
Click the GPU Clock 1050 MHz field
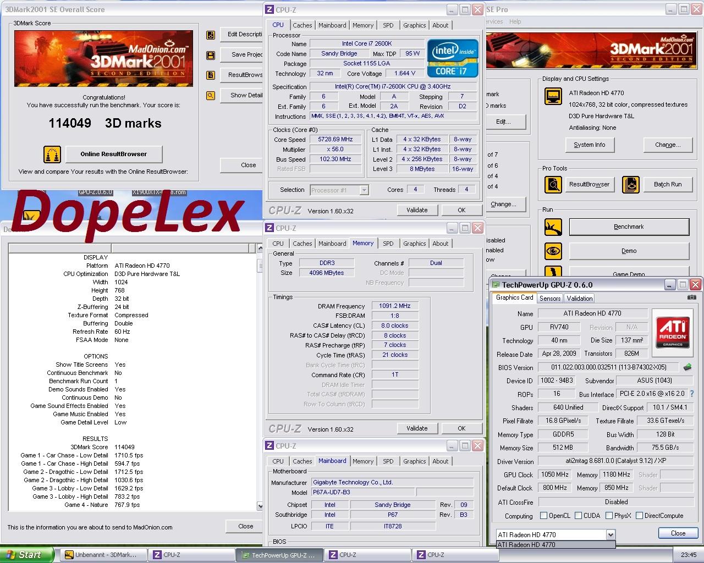(554, 474)
